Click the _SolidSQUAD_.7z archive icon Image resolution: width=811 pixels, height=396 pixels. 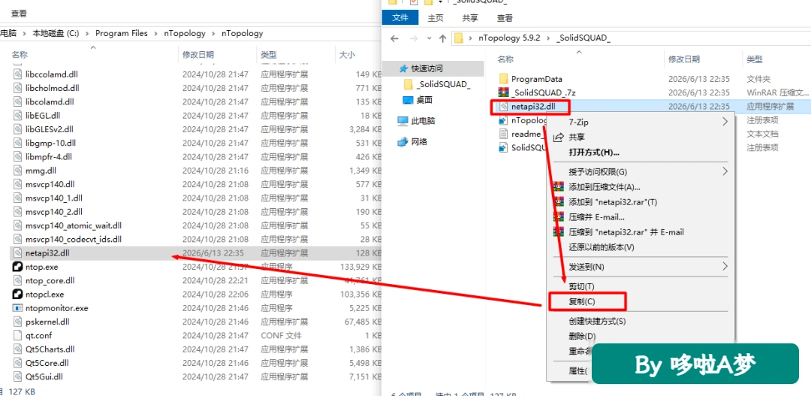tap(503, 92)
